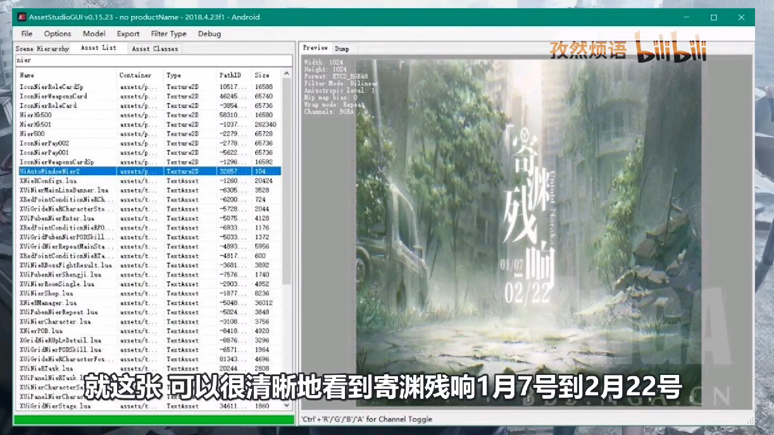
Task: Open the File menu
Action: 27,34
